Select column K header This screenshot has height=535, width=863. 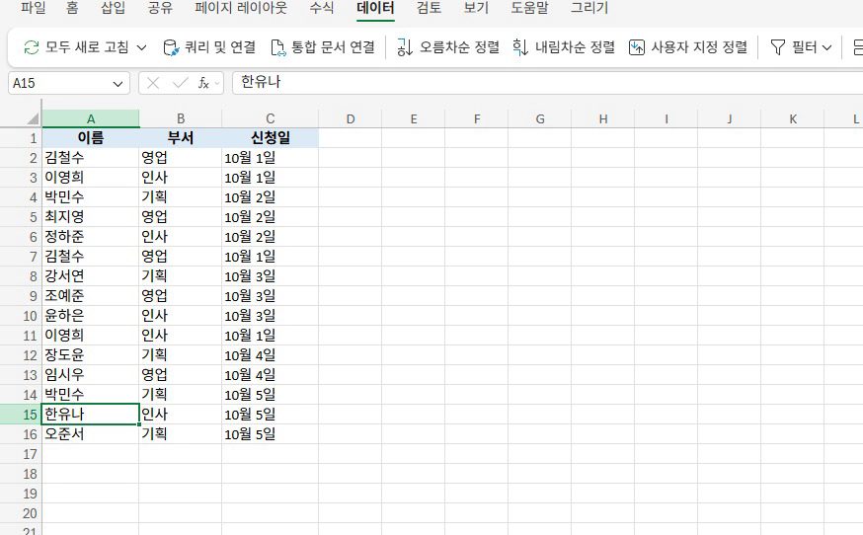tap(793, 118)
